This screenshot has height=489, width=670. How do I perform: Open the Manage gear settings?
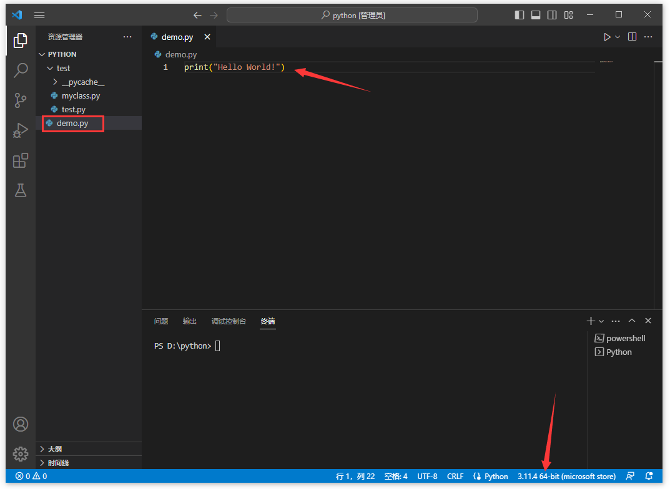tap(21, 453)
